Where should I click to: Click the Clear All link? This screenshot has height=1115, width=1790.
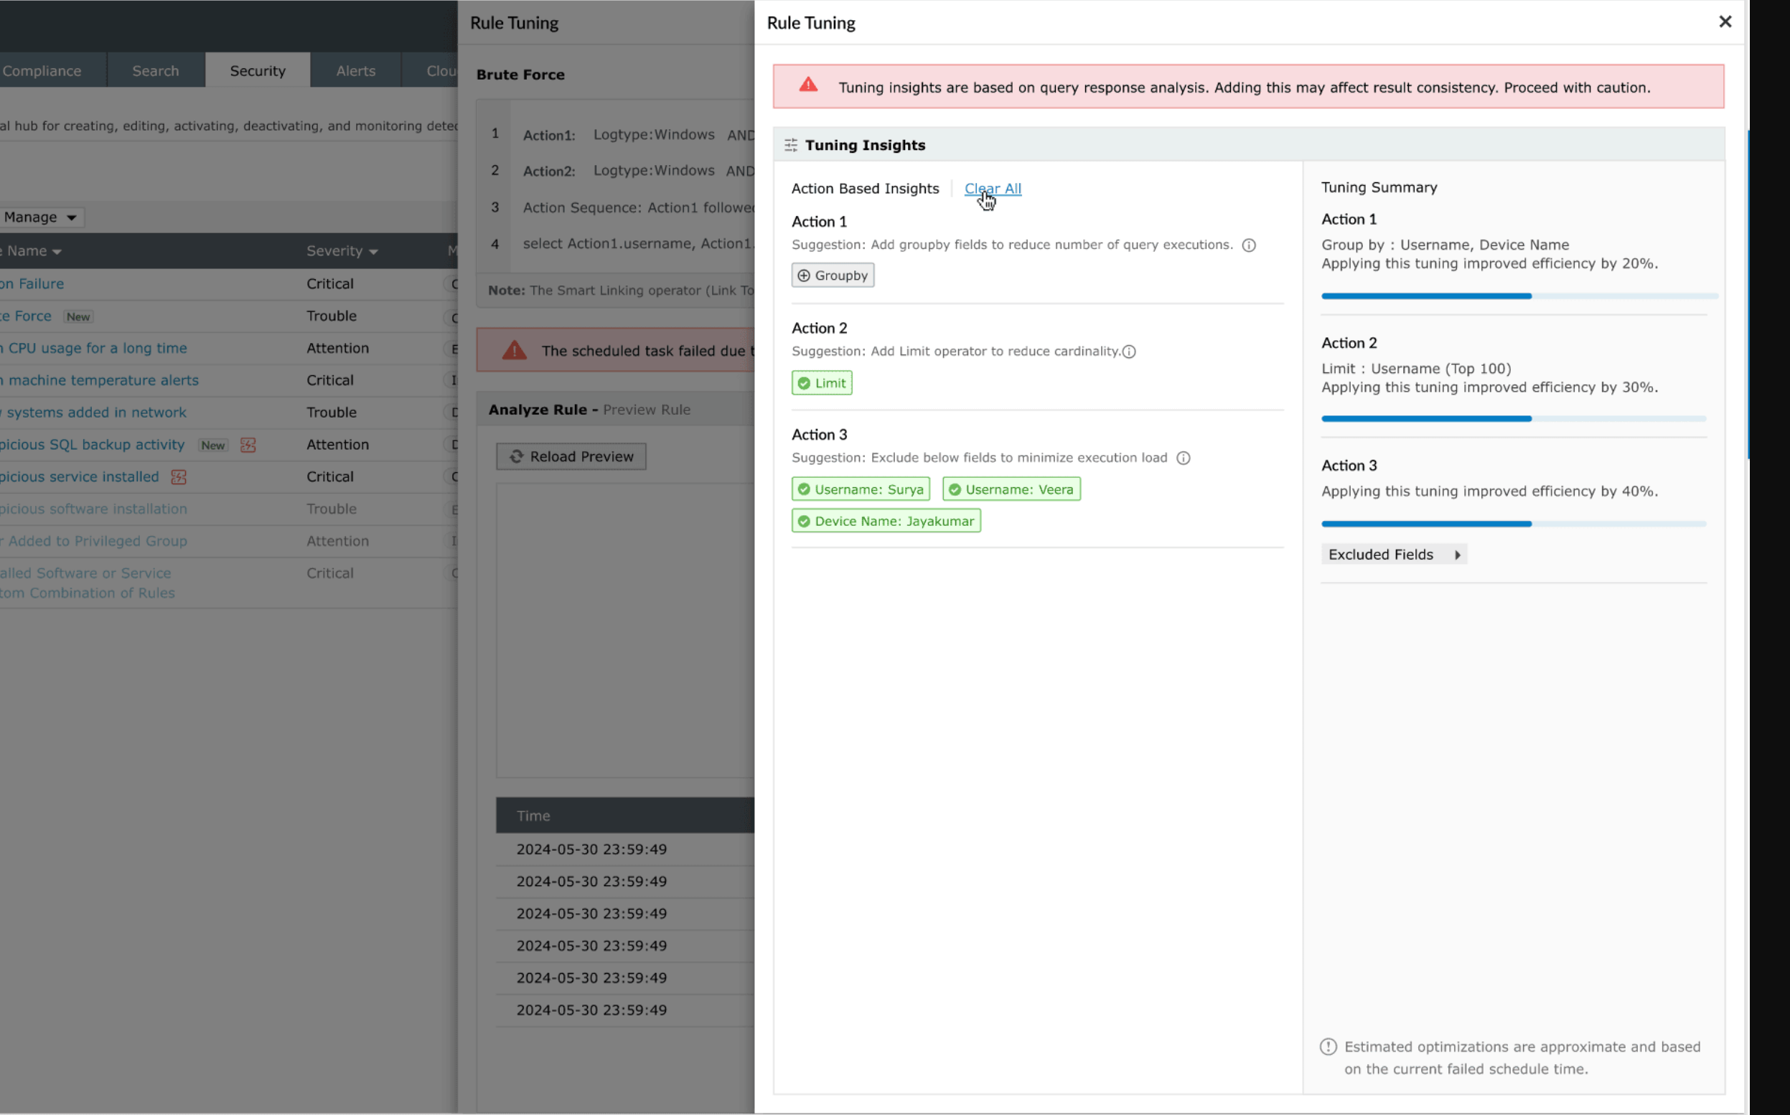coord(992,189)
